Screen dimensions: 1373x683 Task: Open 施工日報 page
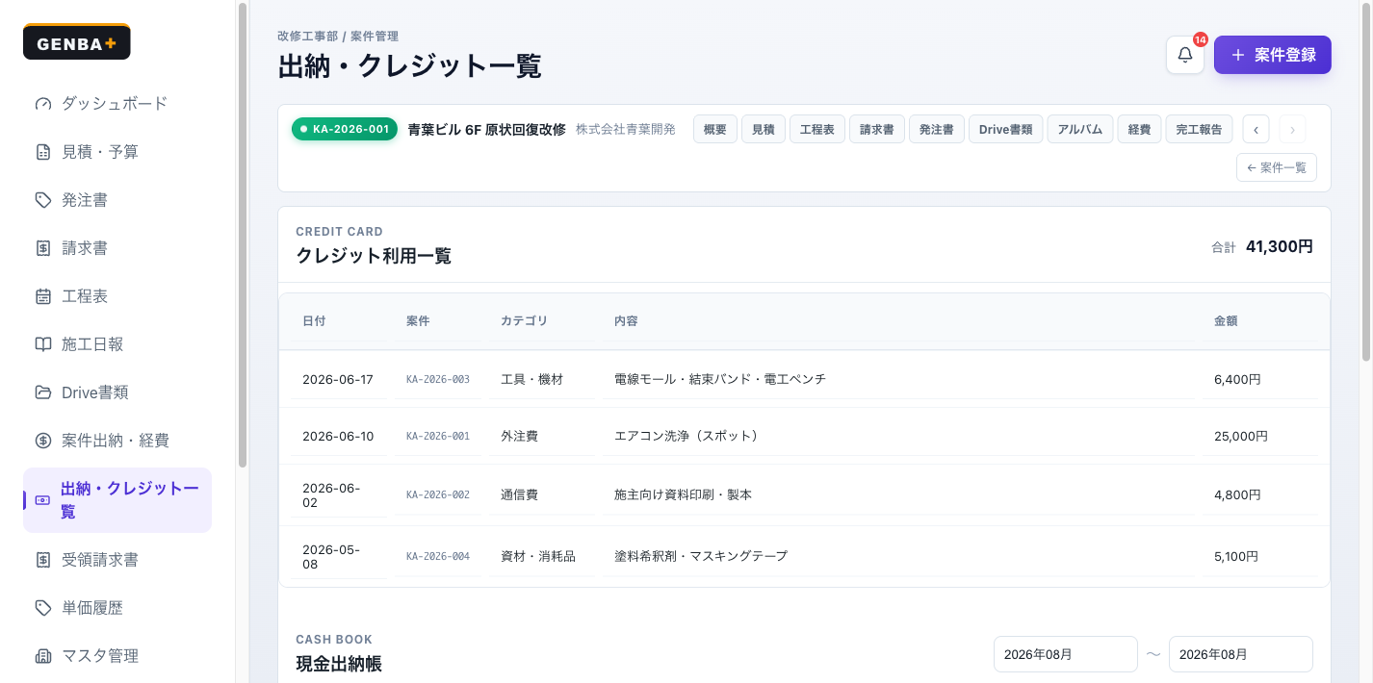pyautogui.click(x=117, y=344)
